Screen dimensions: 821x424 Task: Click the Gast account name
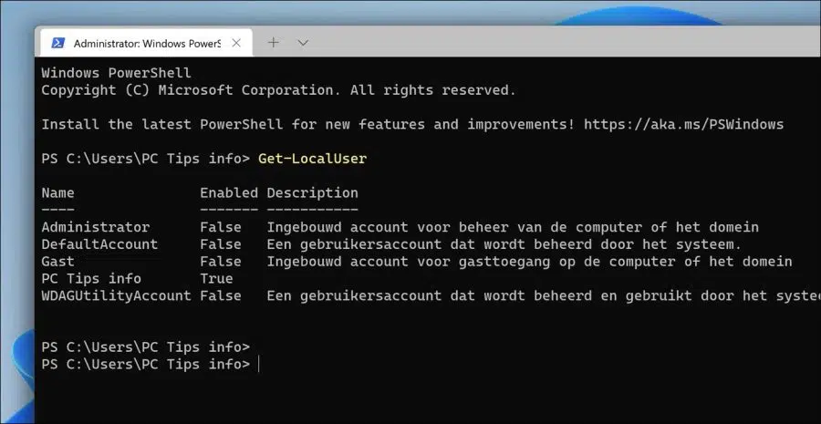(57, 261)
